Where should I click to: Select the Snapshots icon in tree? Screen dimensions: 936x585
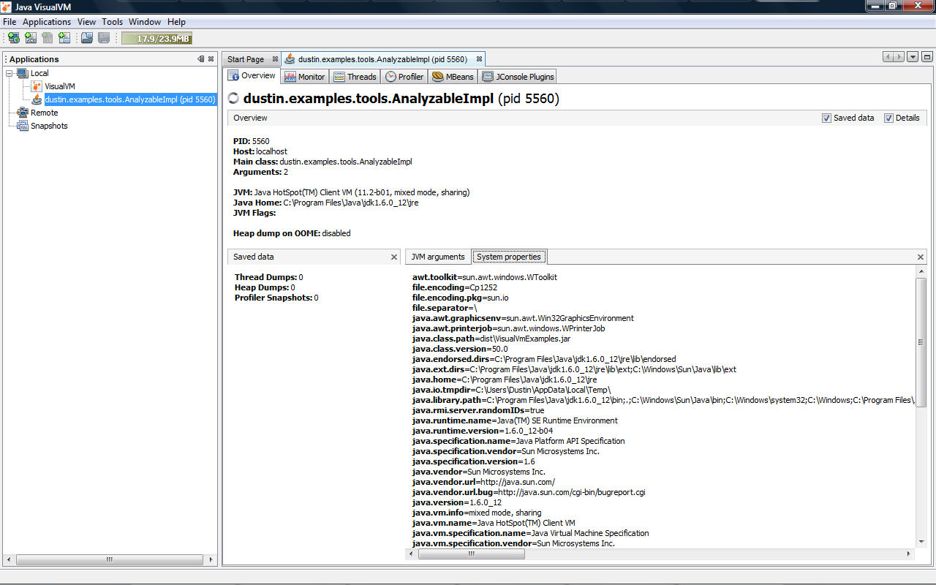[x=23, y=126]
